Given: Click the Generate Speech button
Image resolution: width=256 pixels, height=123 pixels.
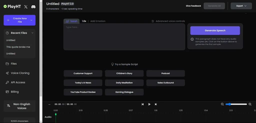Looking at the screenshot, I should click(x=215, y=30).
